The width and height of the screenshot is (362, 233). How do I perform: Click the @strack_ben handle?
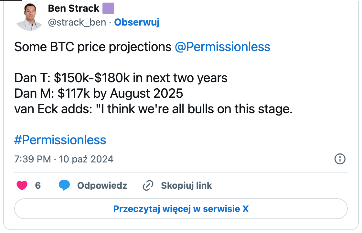[77, 22]
